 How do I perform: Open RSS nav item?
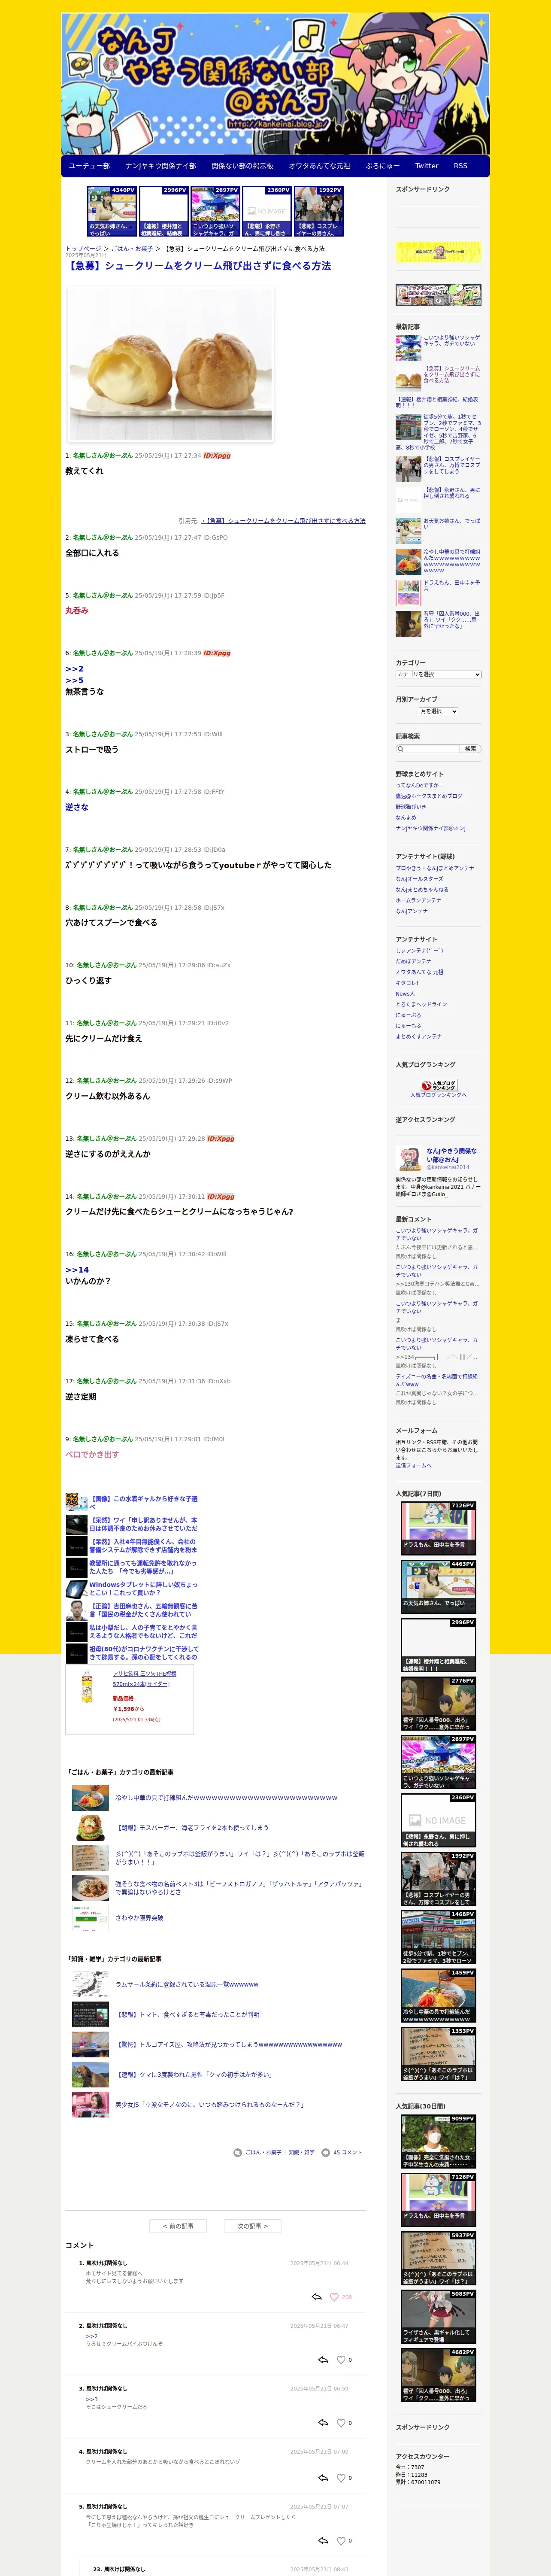point(460,166)
